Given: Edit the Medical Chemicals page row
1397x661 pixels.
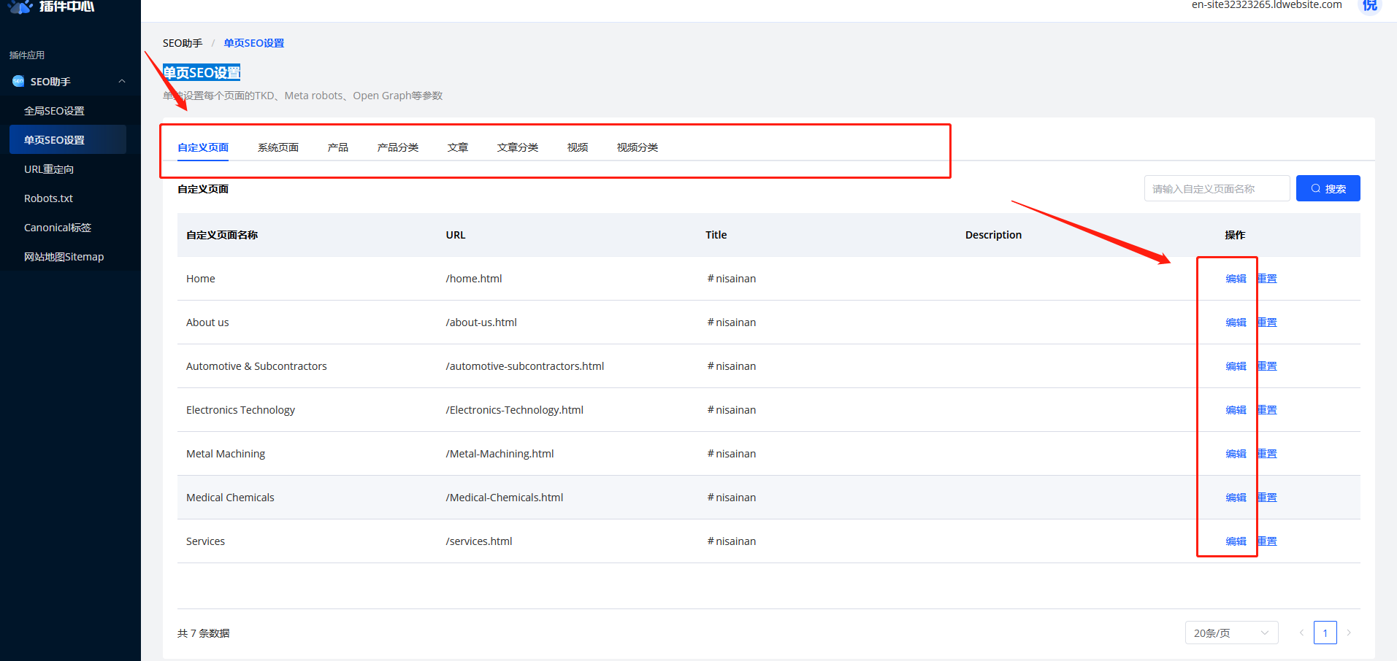Looking at the screenshot, I should 1236,498.
